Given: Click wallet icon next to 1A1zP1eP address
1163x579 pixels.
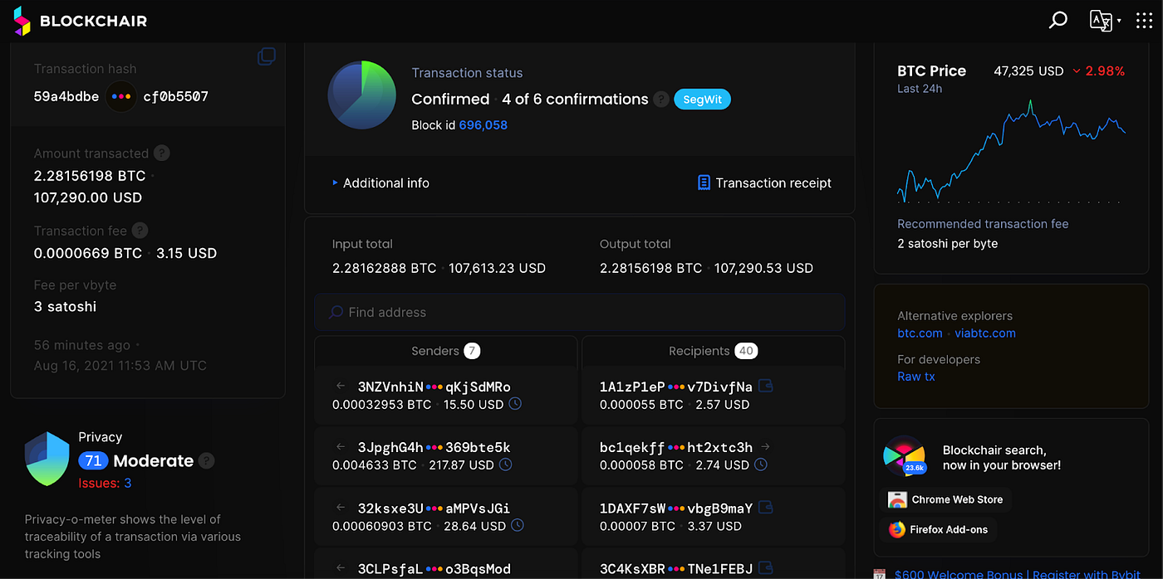Looking at the screenshot, I should 765,386.
